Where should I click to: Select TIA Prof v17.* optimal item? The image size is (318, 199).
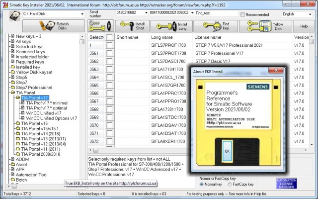click(46, 108)
